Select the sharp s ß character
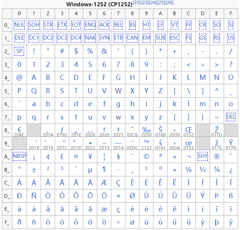Viewport: 240px width, 230px height. point(231,196)
